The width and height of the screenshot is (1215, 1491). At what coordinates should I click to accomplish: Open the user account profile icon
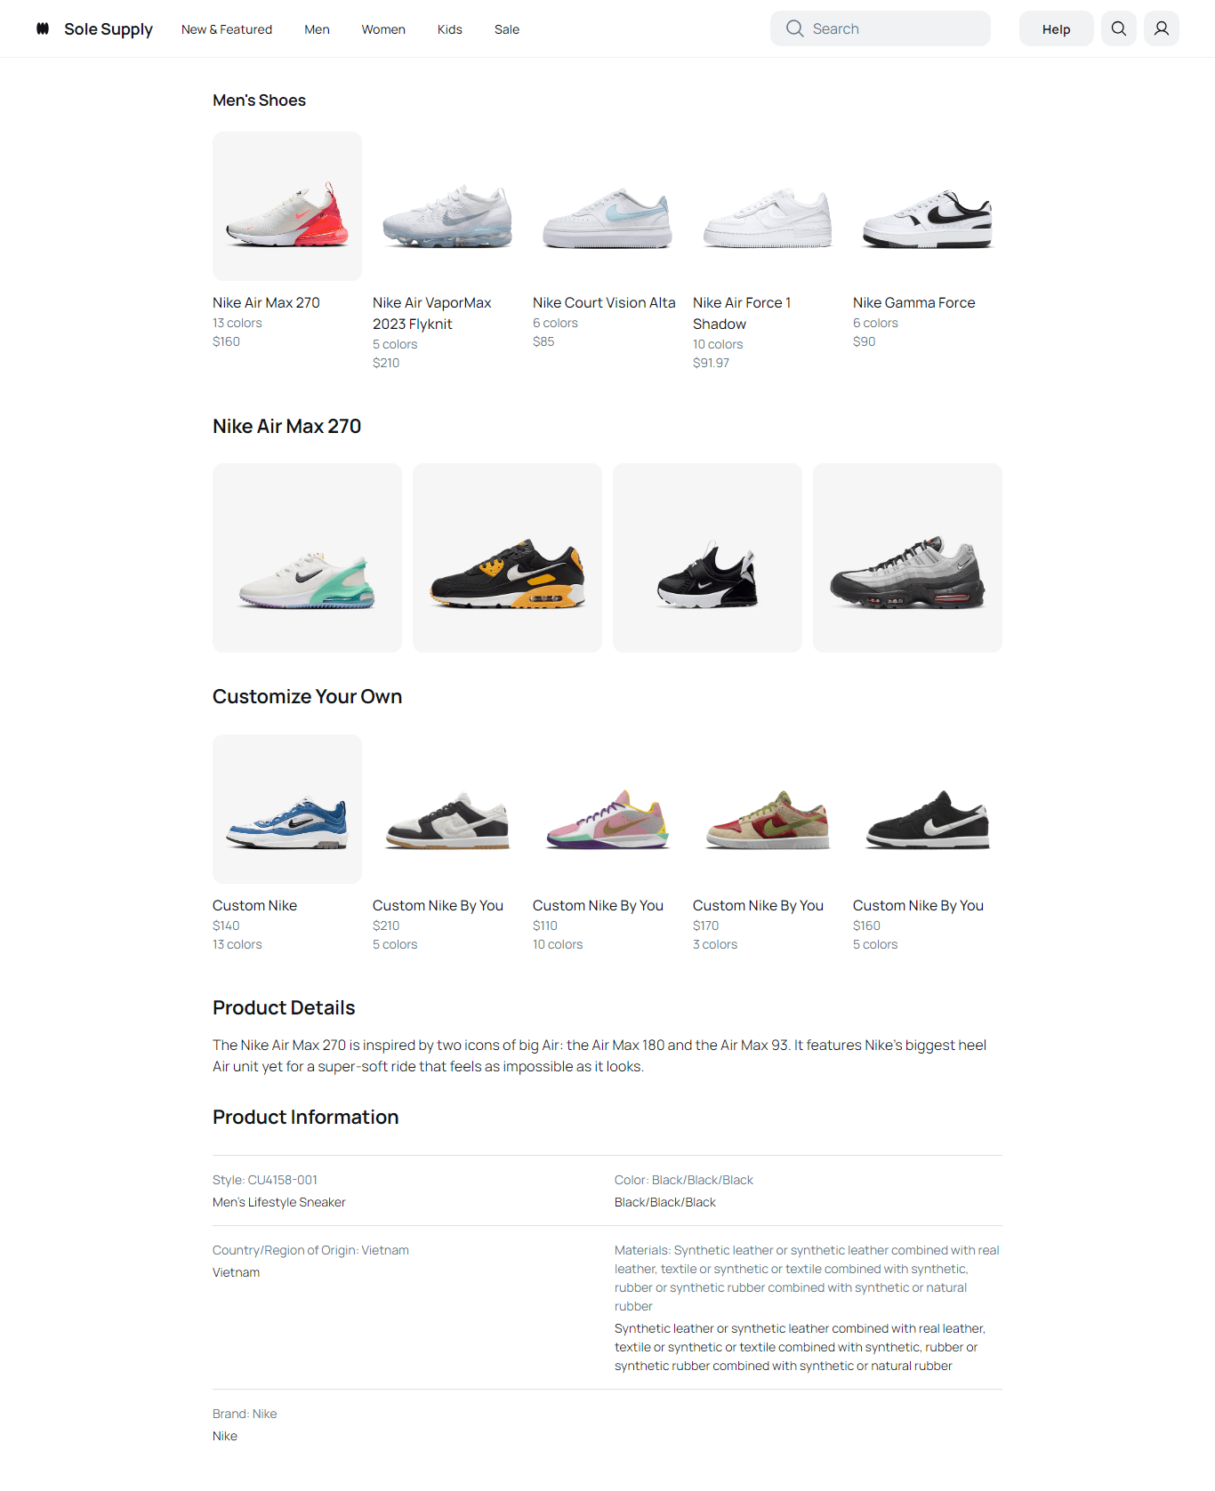coord(1162,28)
